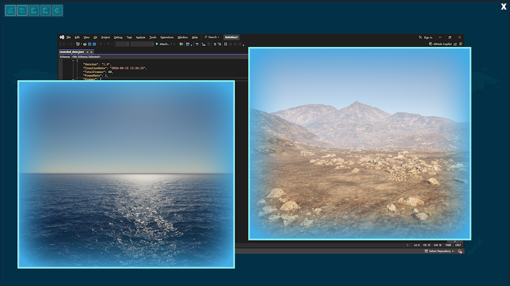Click Ch: 13 in the status bar

427,245
